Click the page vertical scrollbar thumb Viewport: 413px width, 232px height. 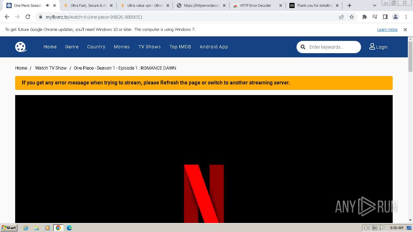(x=410, y=56)
